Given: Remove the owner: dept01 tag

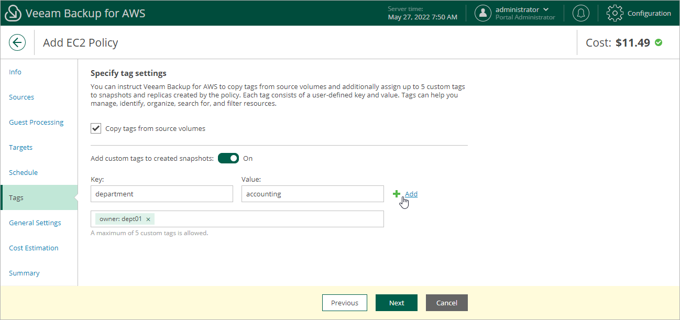Looking at the screenshot, I should (x=148, y=219).
